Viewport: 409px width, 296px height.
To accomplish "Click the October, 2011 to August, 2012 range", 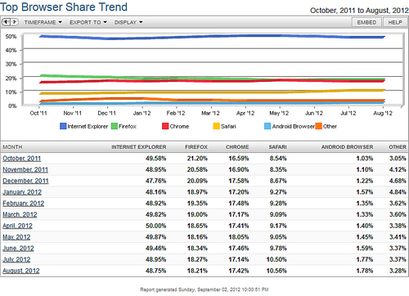I will 359,11.
